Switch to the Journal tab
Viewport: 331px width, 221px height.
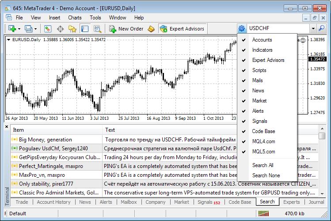click(316, 202)
